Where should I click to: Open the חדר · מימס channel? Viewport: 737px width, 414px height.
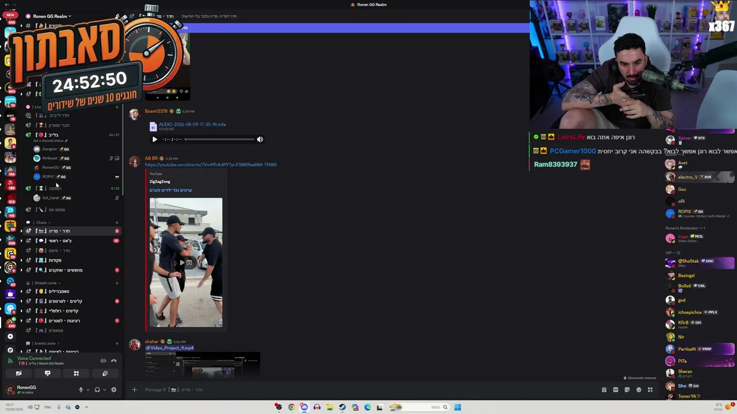click(72, 251)
